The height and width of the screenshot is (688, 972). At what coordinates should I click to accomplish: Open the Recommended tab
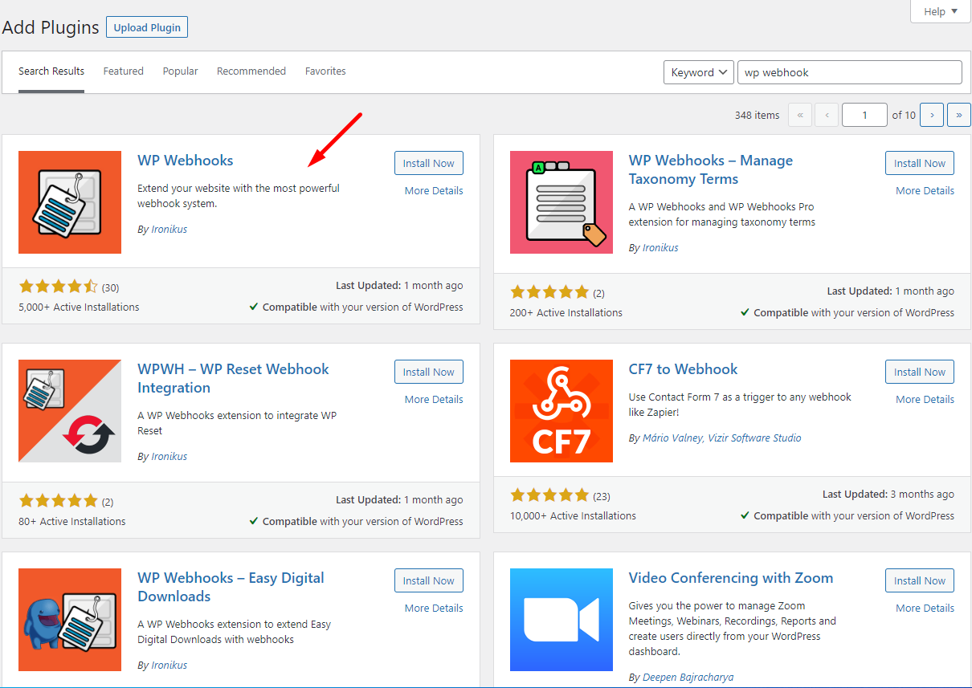251,71
